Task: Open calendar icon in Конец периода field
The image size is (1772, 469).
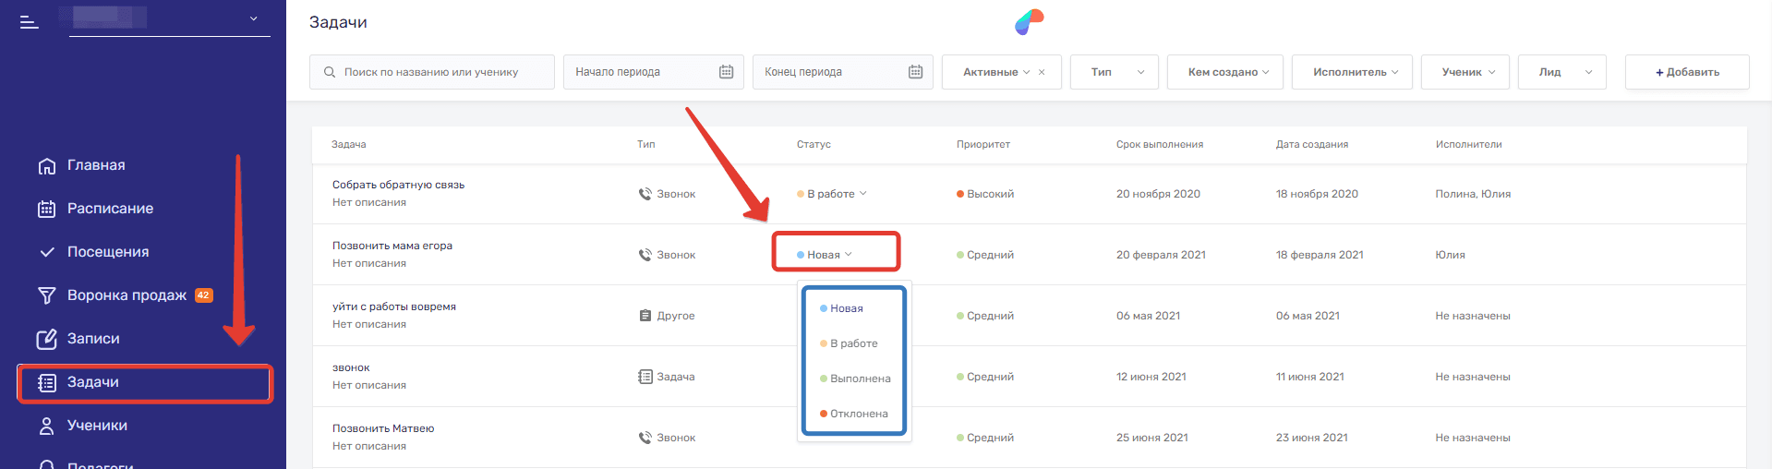Action: 915,72
